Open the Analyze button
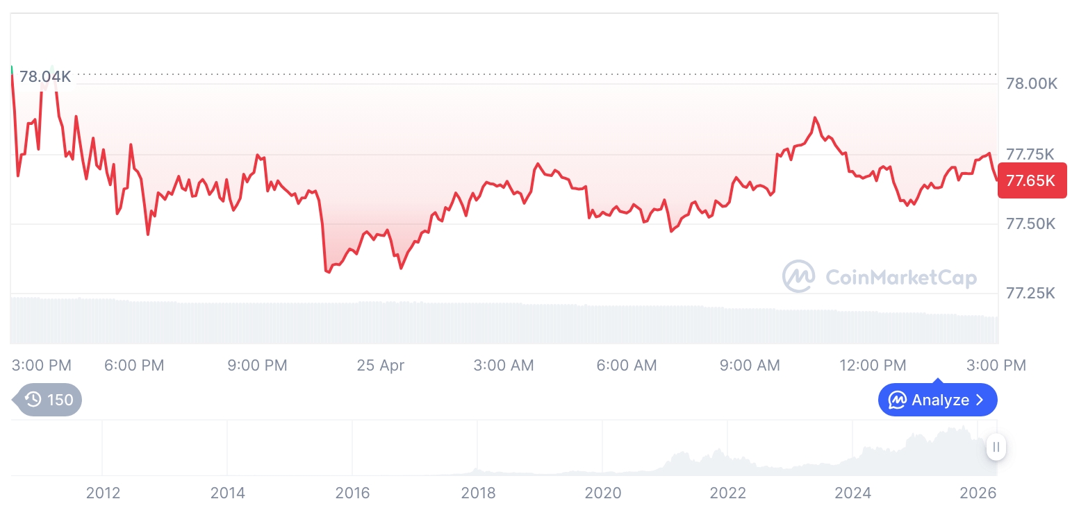1088x508 pixels. pyautogui.click(x=937, y=400)
